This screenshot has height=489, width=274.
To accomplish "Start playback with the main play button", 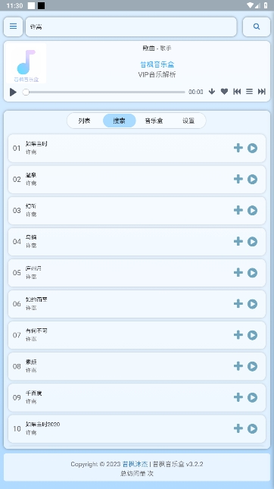I will [13, 92].
